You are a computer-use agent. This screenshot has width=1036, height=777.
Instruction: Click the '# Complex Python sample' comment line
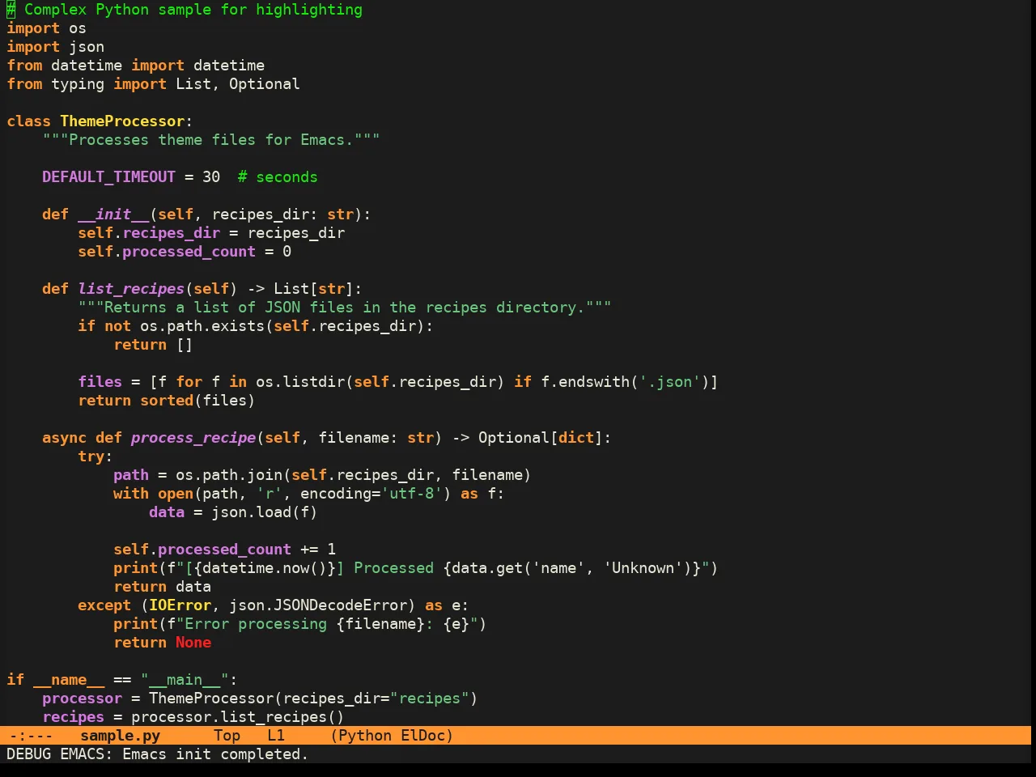pos(185,10)
